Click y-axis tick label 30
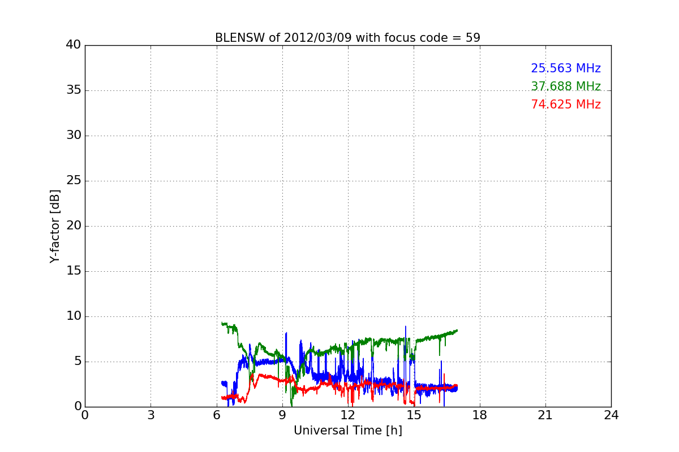This screenshot has height=452, width=679. 74,136
